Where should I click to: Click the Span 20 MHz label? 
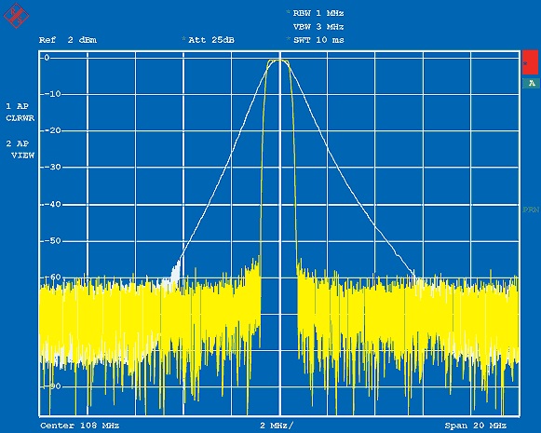tap(476, 426)
